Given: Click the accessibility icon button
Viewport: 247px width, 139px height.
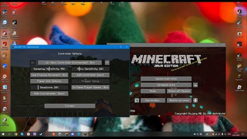Looking at the screenshot, I should (x=196, y=100).
